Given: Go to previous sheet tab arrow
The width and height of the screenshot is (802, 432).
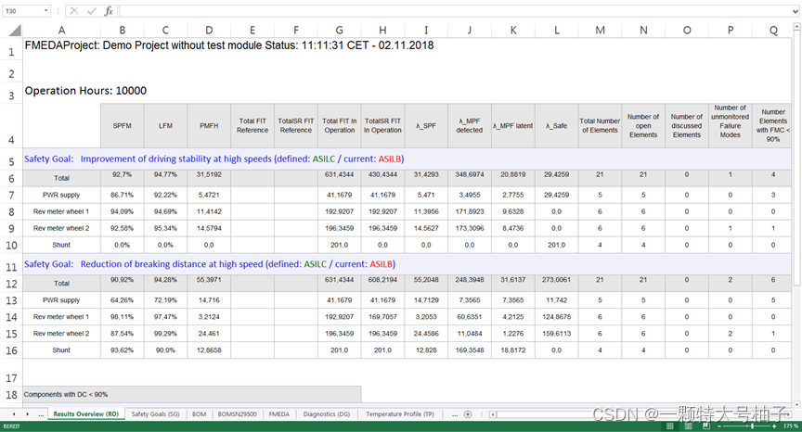Looking at the screenshot, I should tap(14, 414).
